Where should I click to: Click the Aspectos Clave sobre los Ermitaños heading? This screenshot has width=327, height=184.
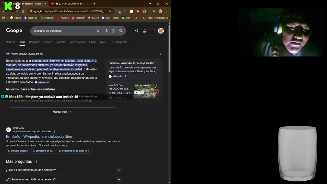point(31,89)
